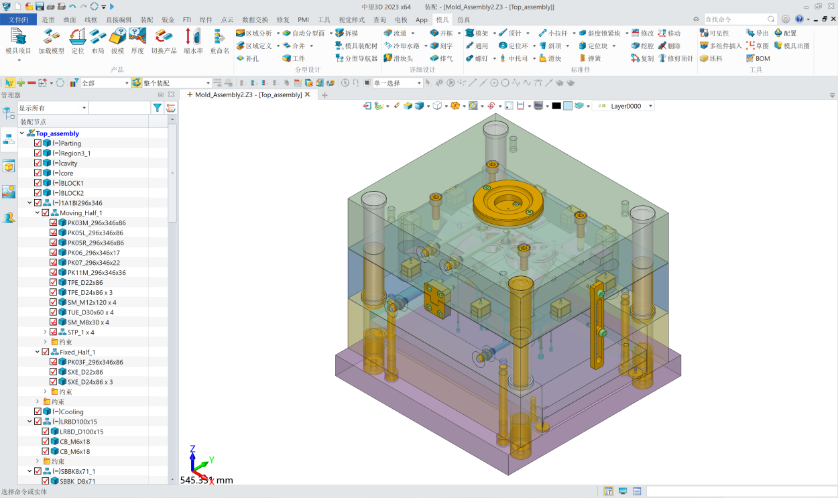838x498 pixels.
Task: Open the 文件(F) file menu
Action: (x=19, y=19)
